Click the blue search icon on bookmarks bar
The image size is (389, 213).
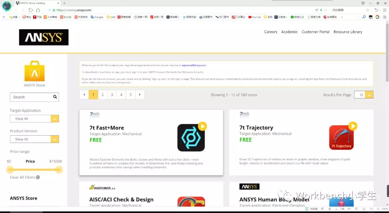(x=364, y=17)
